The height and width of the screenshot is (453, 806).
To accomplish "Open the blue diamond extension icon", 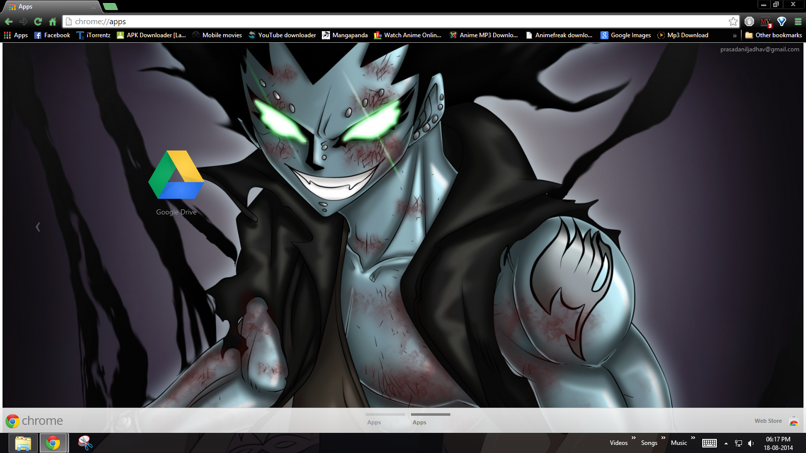I will [782, 21].
